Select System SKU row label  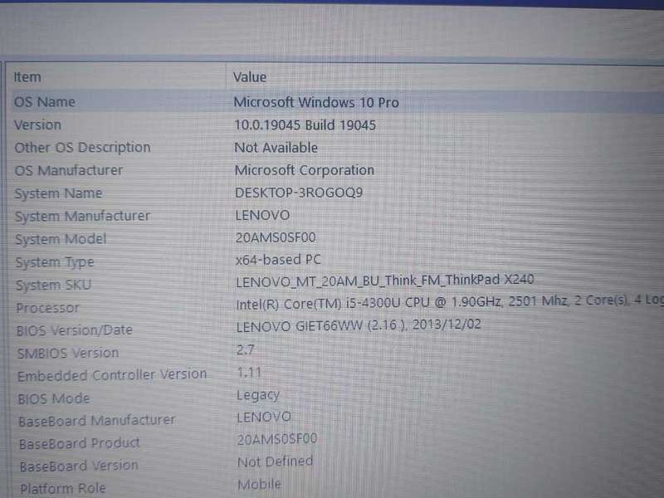(x=53, y=285)
